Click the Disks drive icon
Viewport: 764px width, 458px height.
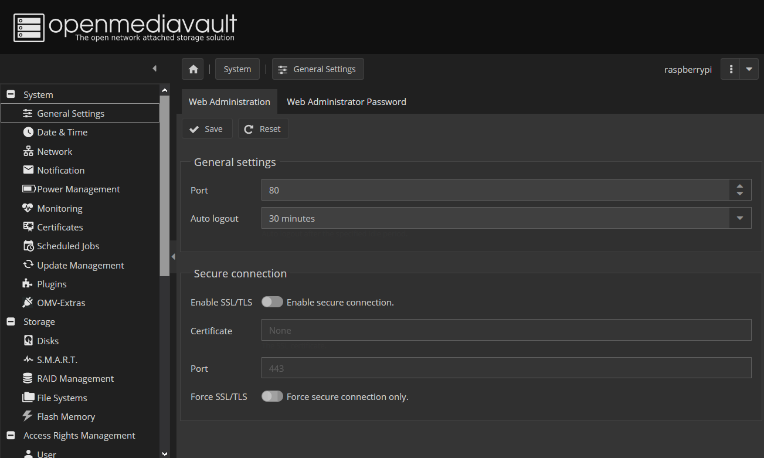tap(28, 341)
